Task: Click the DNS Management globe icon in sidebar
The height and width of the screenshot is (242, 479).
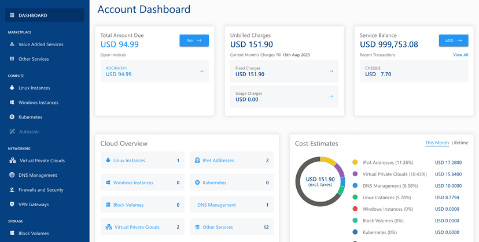Action: coord(12,176)
